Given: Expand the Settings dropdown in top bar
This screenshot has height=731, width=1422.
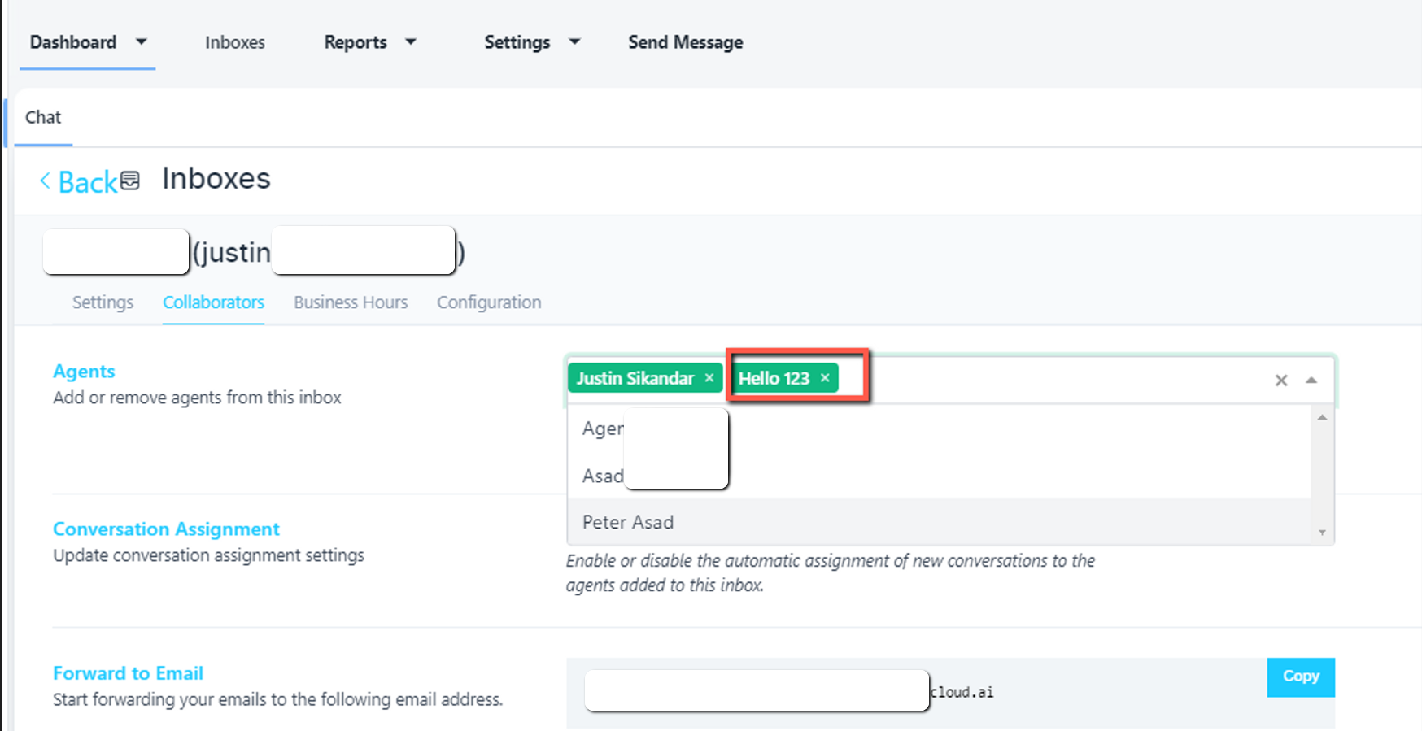Looking at the screenshot, I should 574,41.
